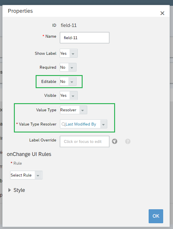This screenshot has width=173, height=229.
Task: Open the Value Type Resolver dropdown arrow
Action: pos(103,124)
